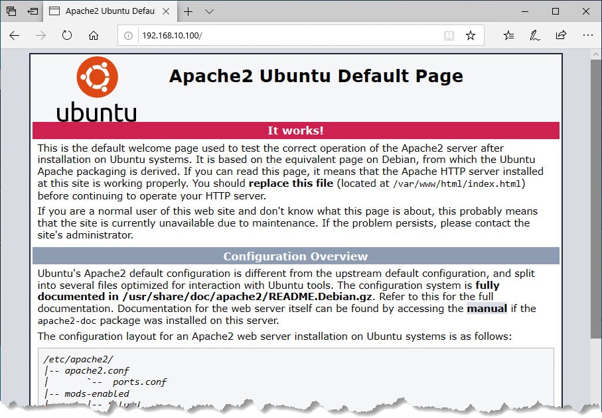Click the /etc/apache2/ line
Viewport: 602px width, 418px height.
tap(78, 360)
